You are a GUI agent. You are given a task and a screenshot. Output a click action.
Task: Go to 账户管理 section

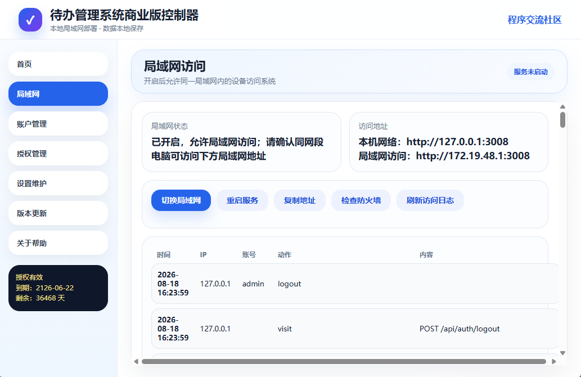(x=58, y=124)
